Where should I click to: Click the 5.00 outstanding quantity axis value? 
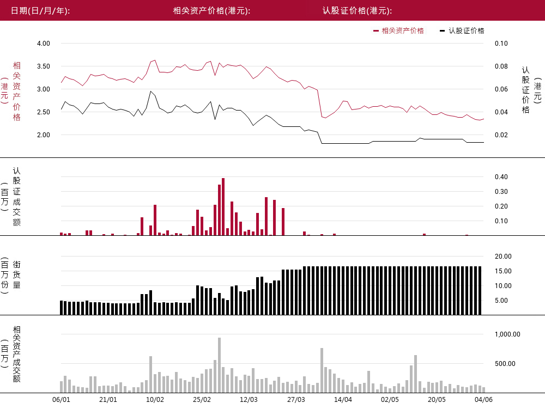501,301
